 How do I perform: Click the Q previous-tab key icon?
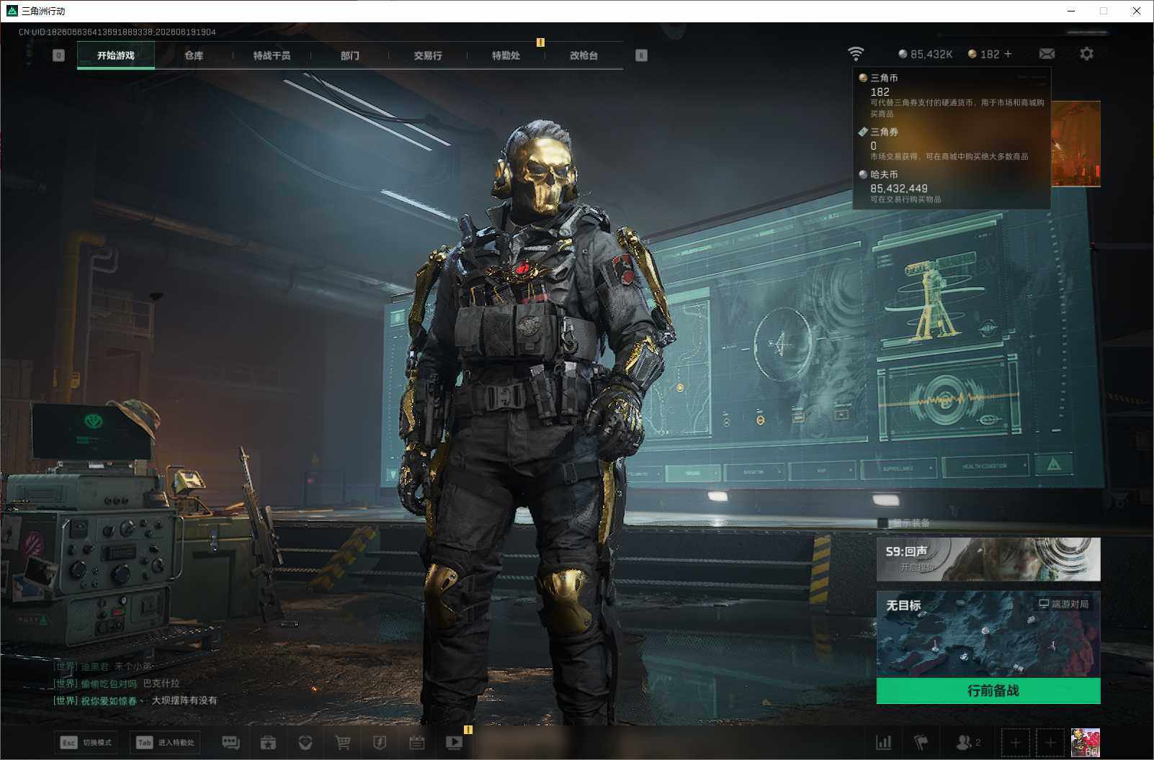point(59,55)
